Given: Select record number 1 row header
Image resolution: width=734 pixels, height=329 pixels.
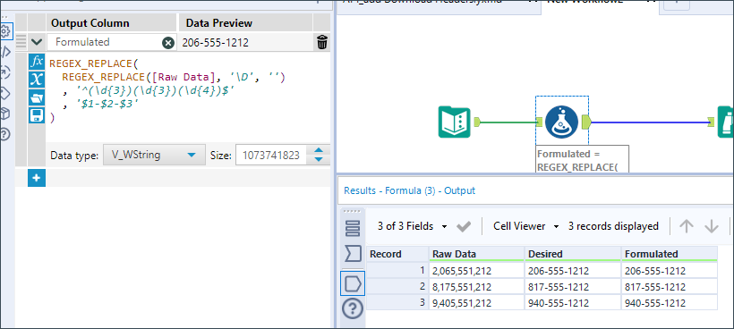Looking at the screenshot, I should [x=397, y=271].
